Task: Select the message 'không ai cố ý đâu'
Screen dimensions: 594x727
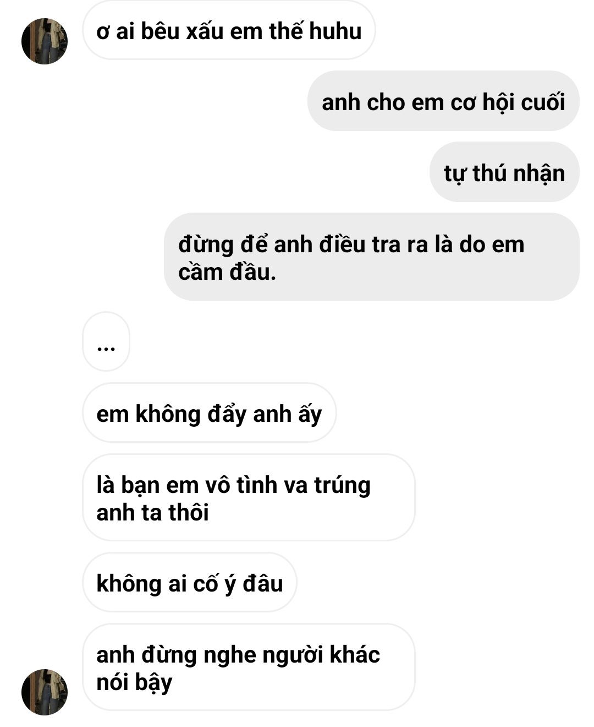Action: [190, 583]
